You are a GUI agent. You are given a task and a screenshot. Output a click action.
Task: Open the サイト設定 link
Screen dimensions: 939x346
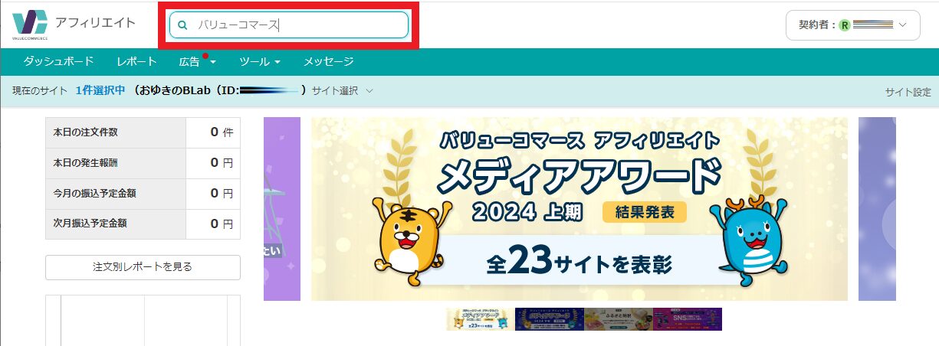pyautogui.click(x=908, y=92)
